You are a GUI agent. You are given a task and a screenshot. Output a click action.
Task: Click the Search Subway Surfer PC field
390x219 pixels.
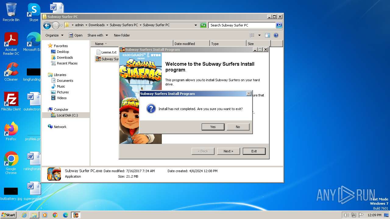[x=242, y=25]
